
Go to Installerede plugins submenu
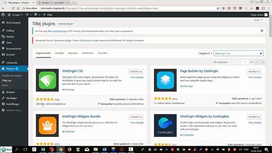[x=12, y=76]
